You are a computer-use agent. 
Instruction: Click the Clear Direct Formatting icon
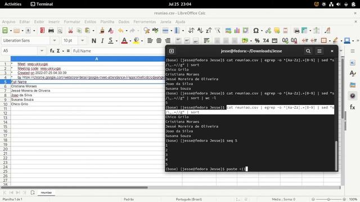[x=111, y=30]
